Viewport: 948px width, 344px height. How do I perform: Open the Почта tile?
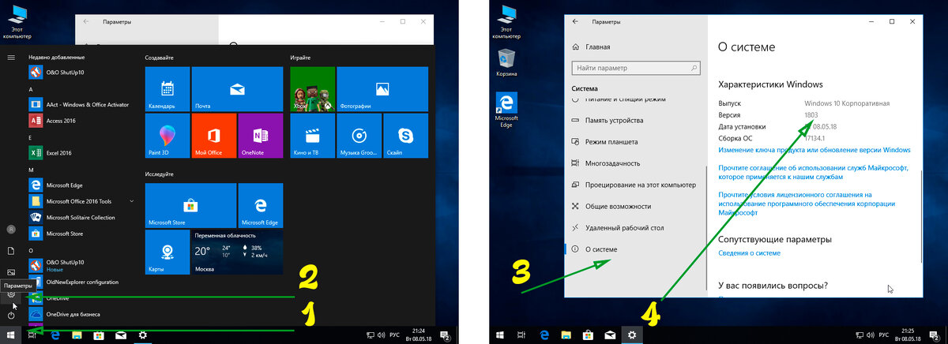(237, 89)
